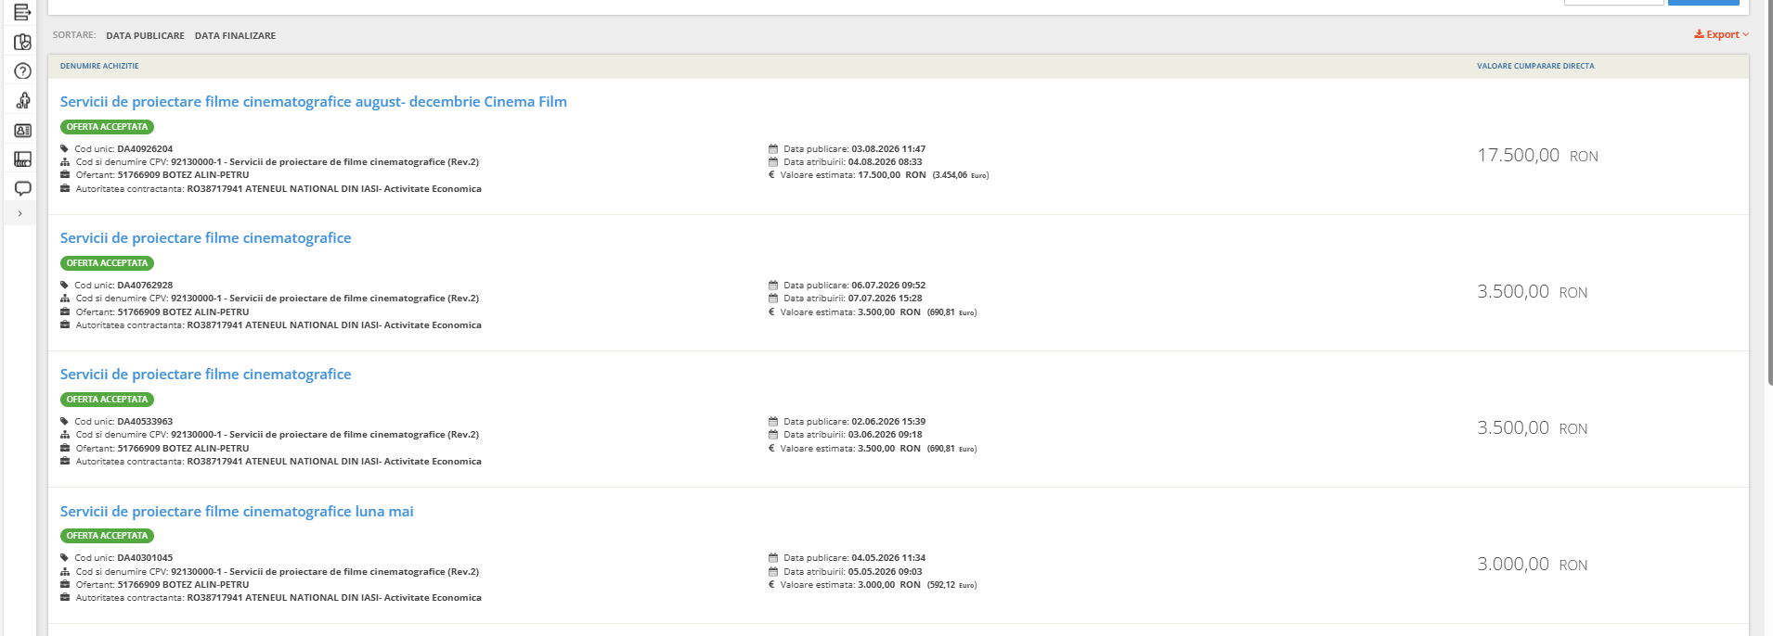Open acquisition with code DA40533963
The image size is (1773, 636).
205,375
